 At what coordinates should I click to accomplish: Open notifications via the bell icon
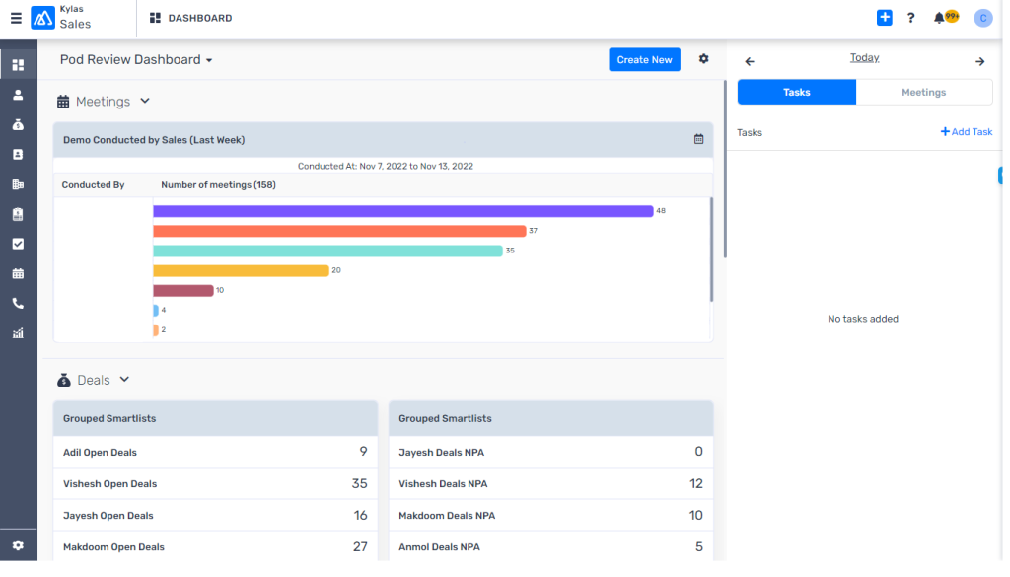click(x=941, y=18)
